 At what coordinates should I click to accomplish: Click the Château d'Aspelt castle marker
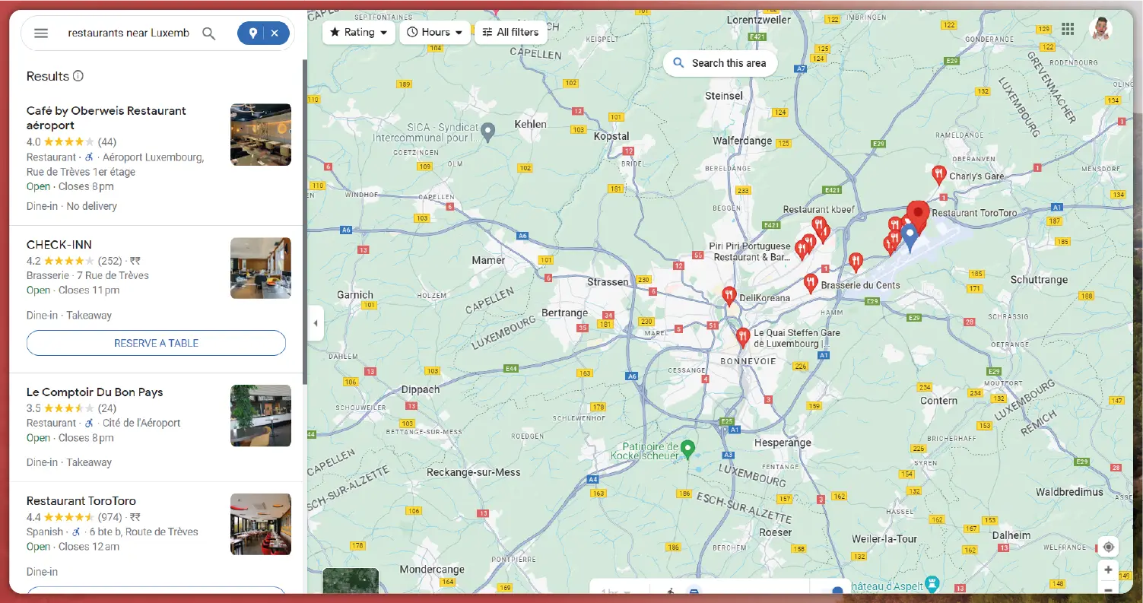point(933,585)
